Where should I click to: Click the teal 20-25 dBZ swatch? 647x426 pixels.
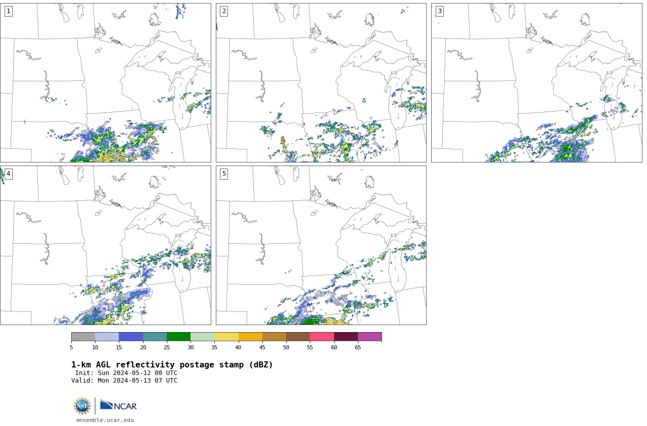(x=155, y=337)
